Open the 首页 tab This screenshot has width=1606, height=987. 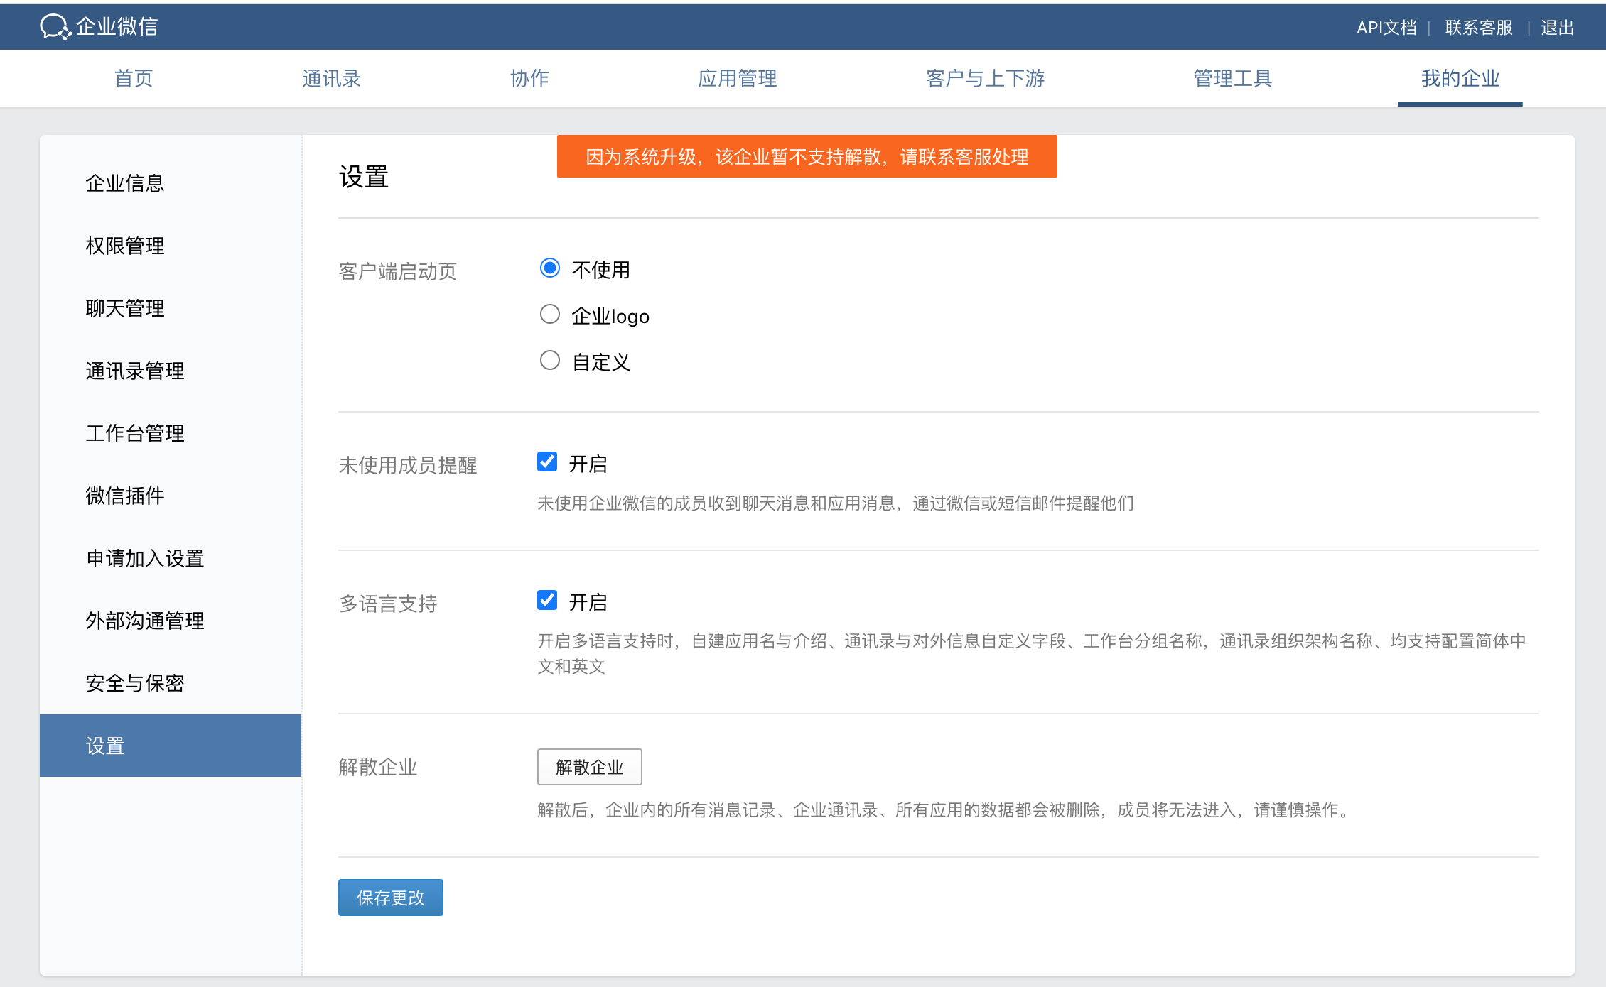tap(134, 78)
